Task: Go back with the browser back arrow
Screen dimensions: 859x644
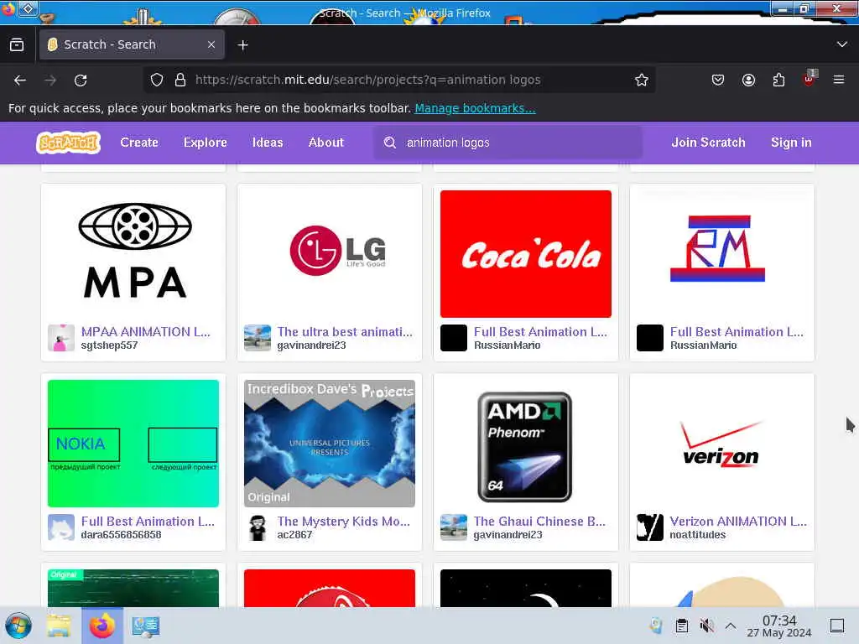Action: [x=20, y=80]
